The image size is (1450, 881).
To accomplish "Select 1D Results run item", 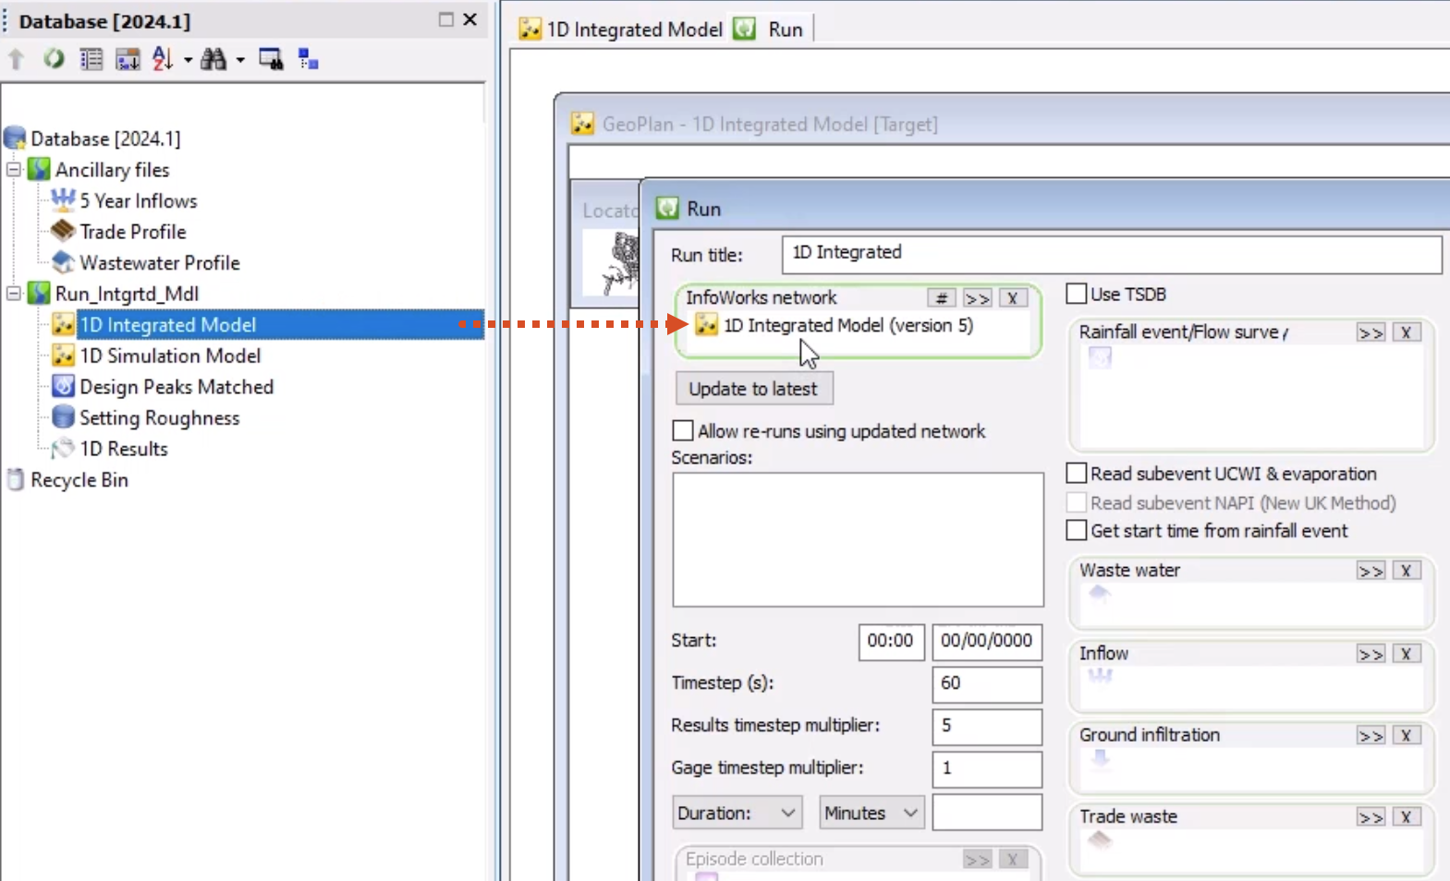I will tap(124, 449).
